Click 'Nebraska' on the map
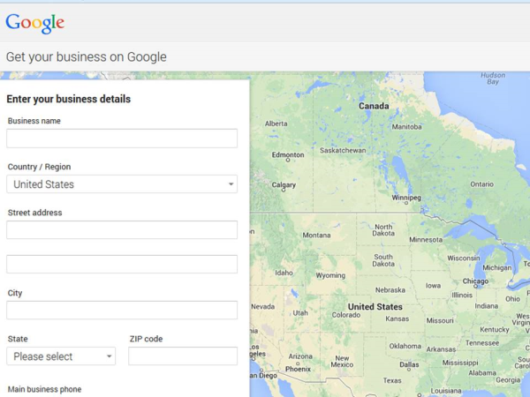Screen dimensions: 530x397 coord(390,290)
